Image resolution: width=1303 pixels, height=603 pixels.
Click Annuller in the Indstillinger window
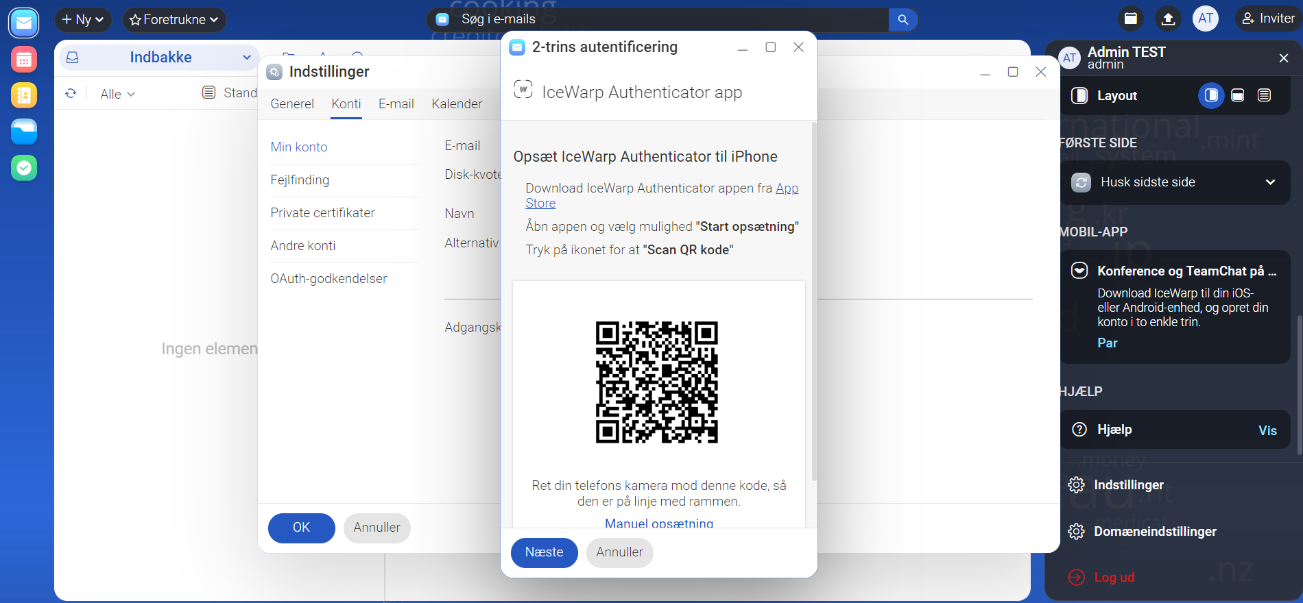(x=377, y=528)
